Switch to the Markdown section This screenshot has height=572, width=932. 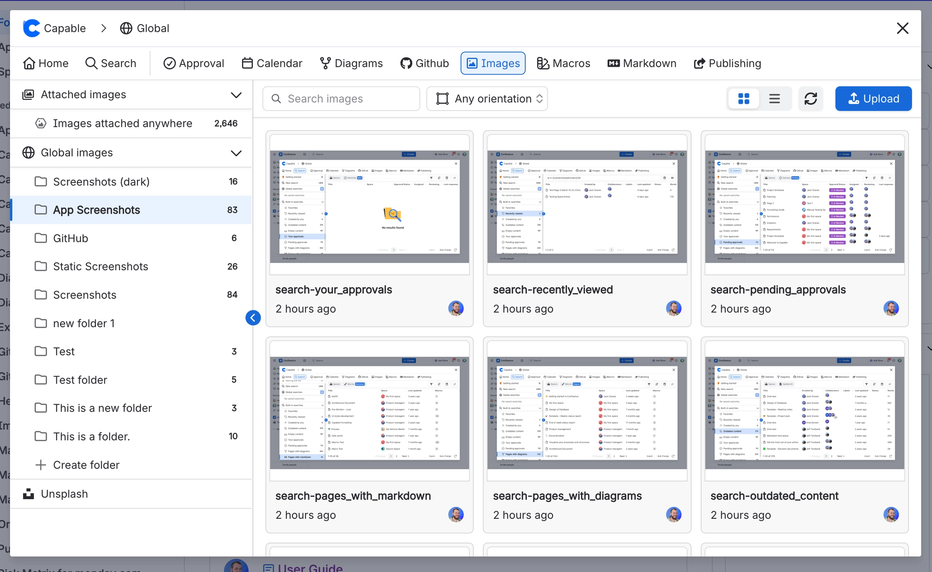click(642, 63)
